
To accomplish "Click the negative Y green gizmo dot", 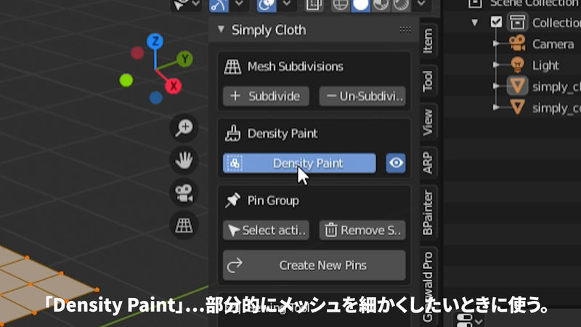I will coord(126,80).
